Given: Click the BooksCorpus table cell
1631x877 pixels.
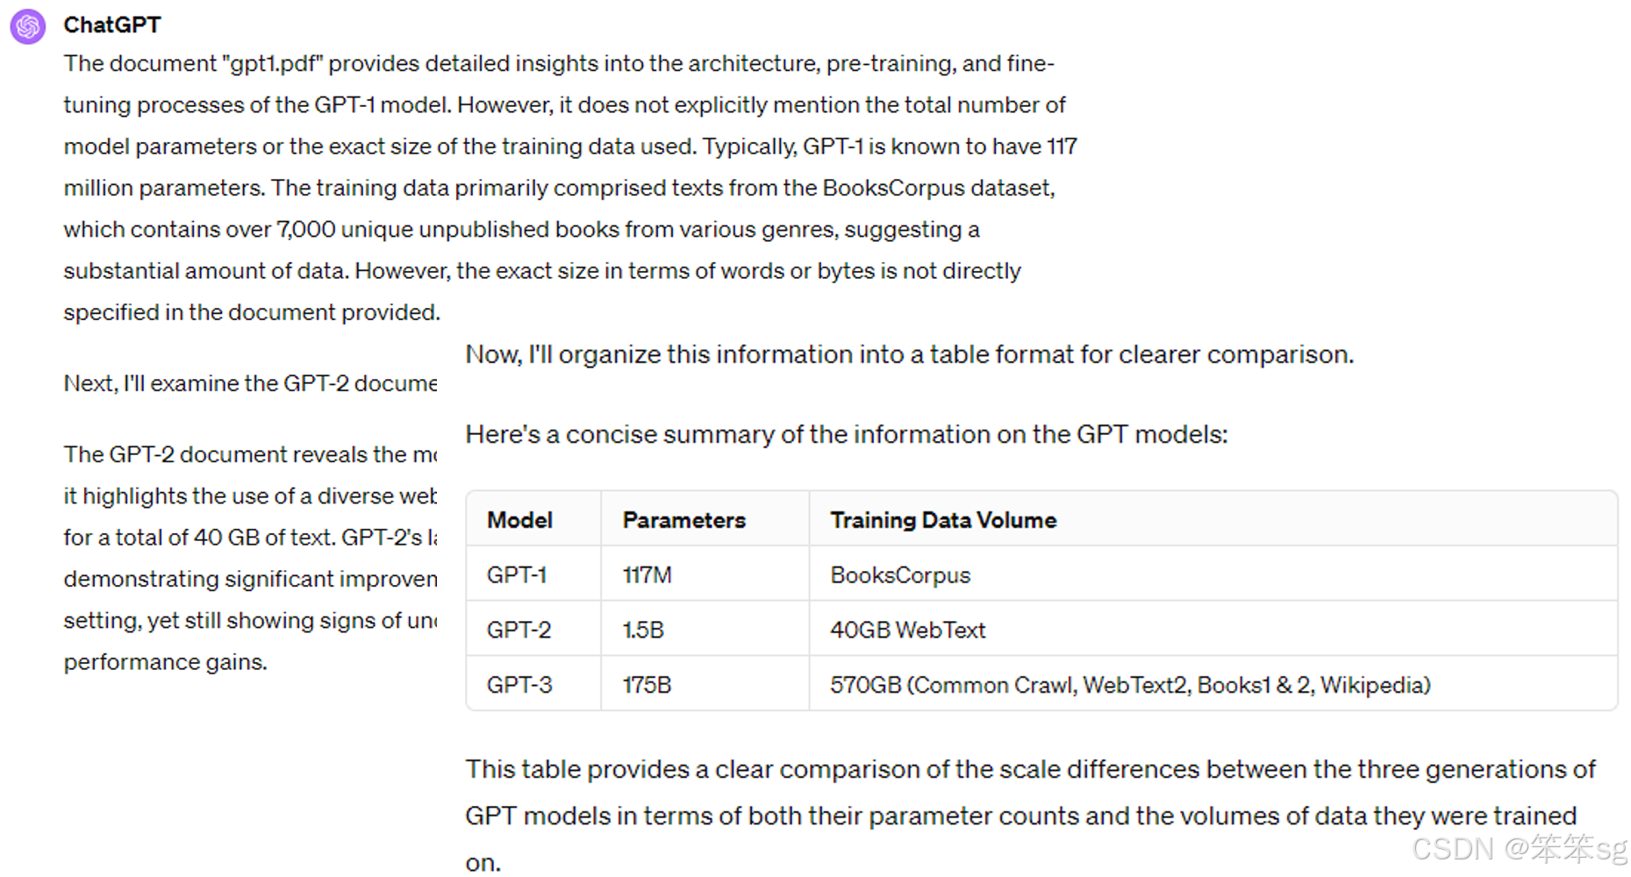Looking at the screenshot, I should point(900,575).
